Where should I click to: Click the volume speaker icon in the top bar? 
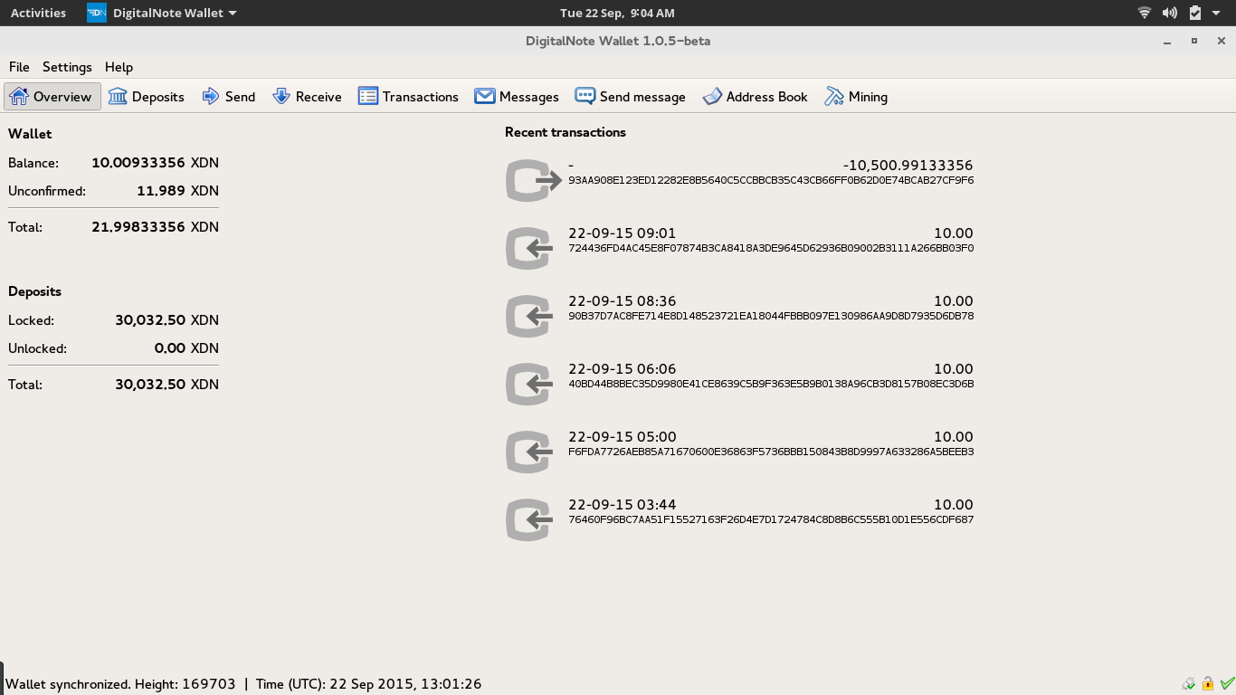pyautogui.click(x=1170, y=13)
